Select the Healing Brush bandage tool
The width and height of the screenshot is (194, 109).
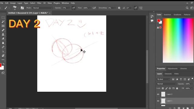pos(3,30)
